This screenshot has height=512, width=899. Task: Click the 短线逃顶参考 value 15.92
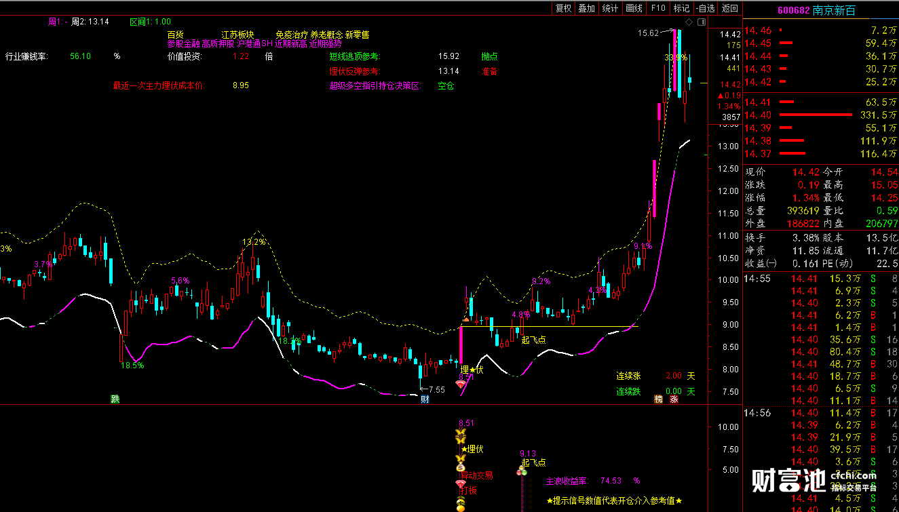[448, 56]
